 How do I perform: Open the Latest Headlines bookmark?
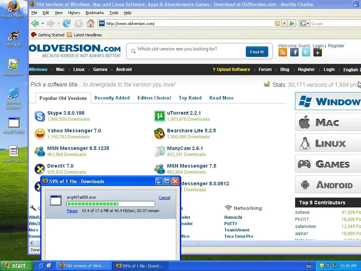pyautogui.click(x=84, y=35)
